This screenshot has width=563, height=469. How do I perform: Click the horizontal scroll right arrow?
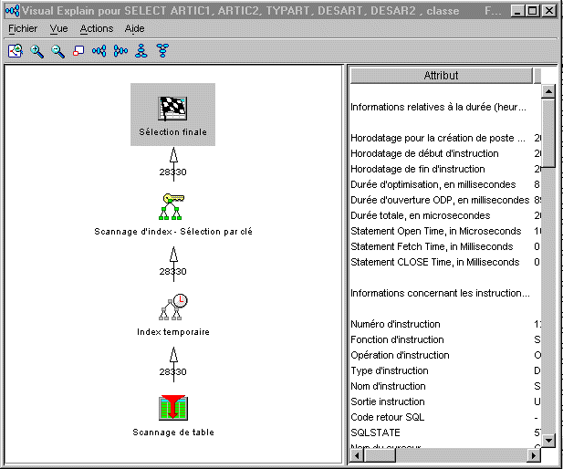[x=534, y=455]
